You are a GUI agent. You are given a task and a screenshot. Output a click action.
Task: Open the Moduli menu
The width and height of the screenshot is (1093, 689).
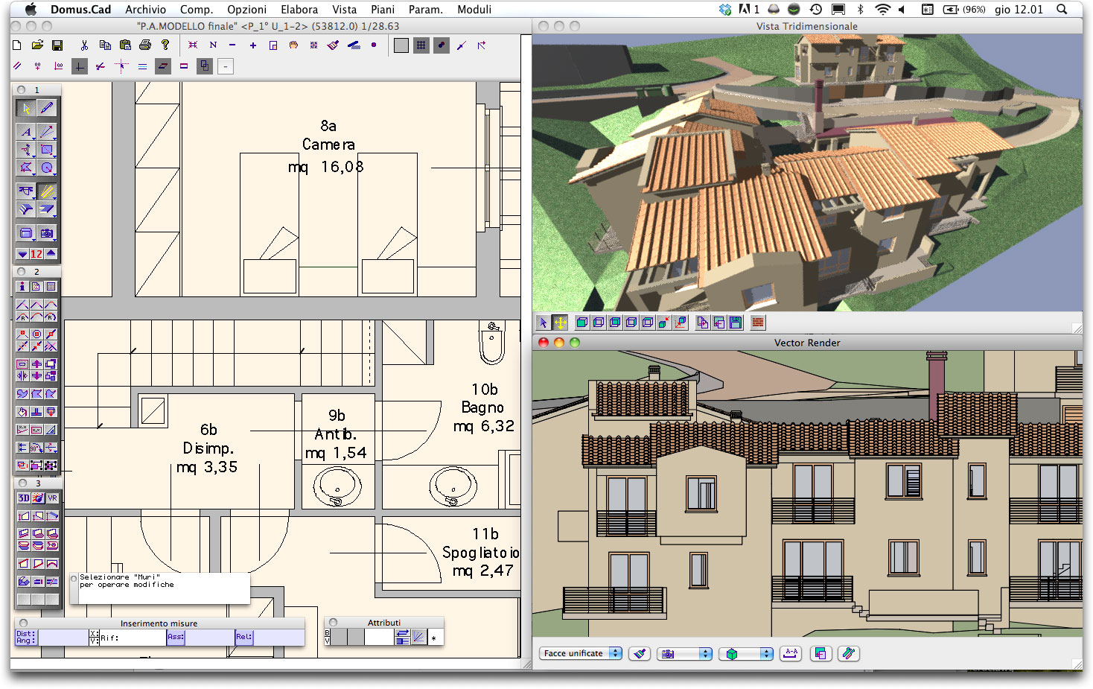pyautogui.click(x=474, y=10)
